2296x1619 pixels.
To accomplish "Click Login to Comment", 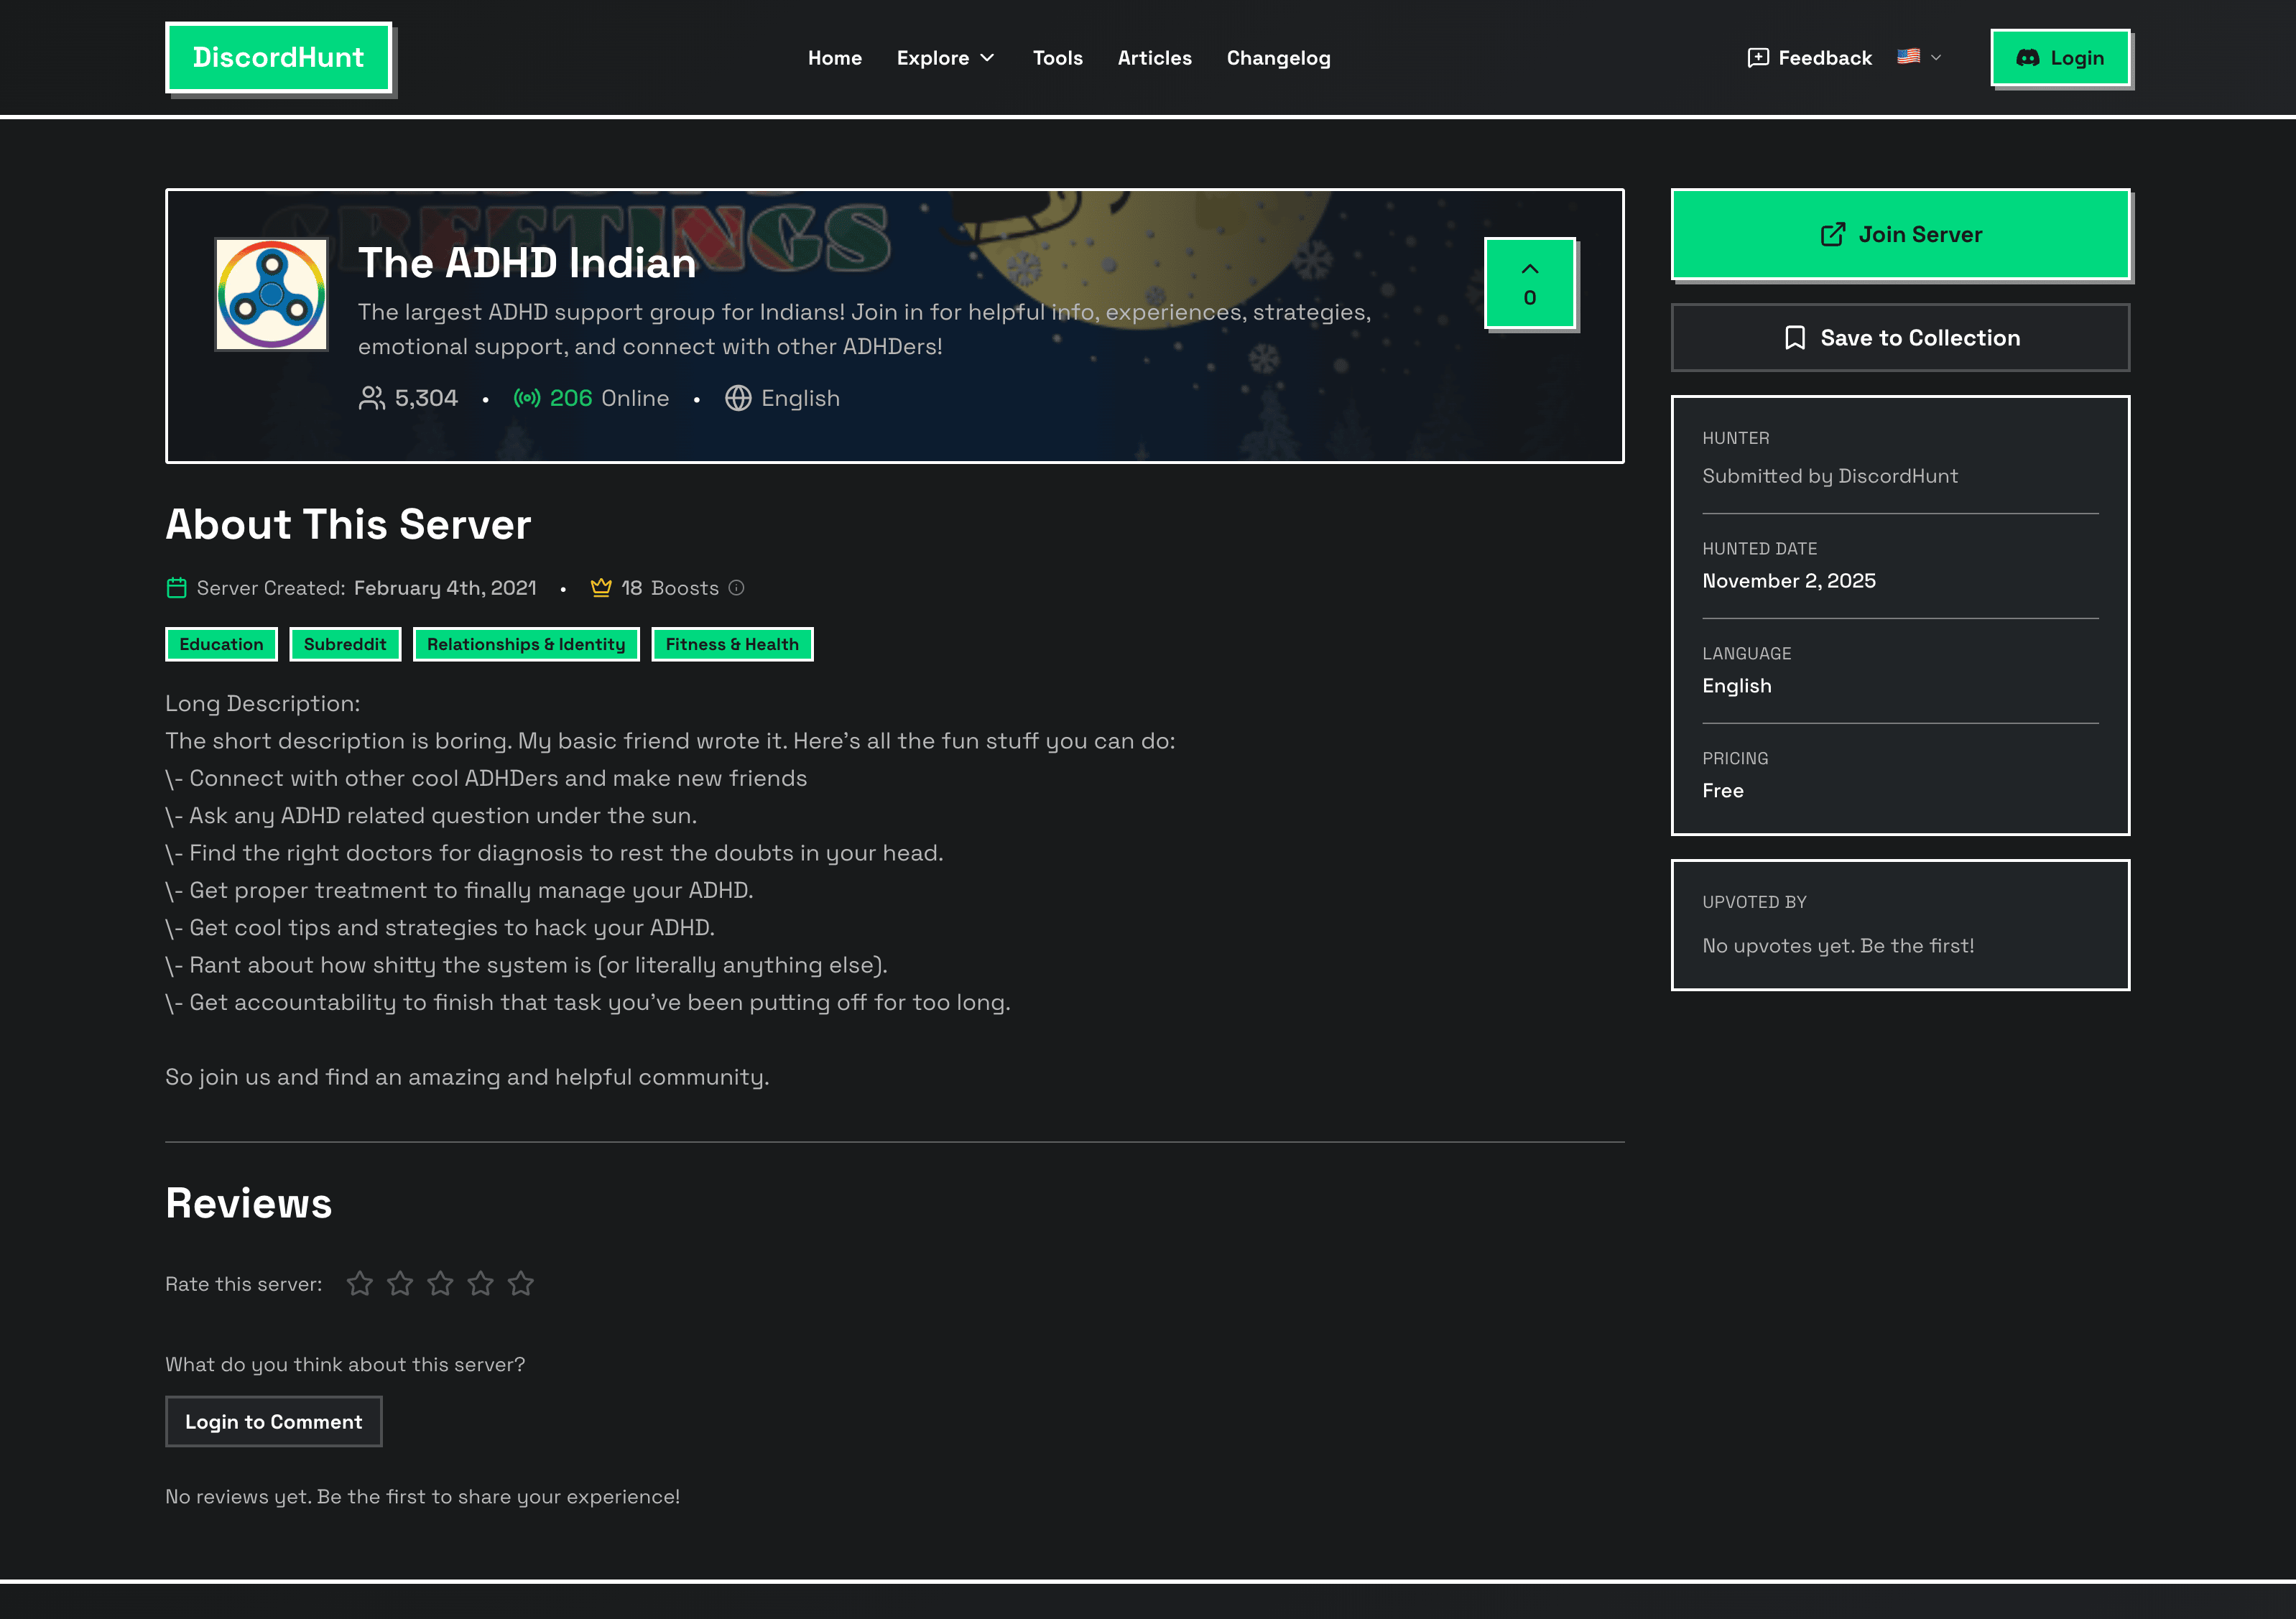I will [273, 1421].
